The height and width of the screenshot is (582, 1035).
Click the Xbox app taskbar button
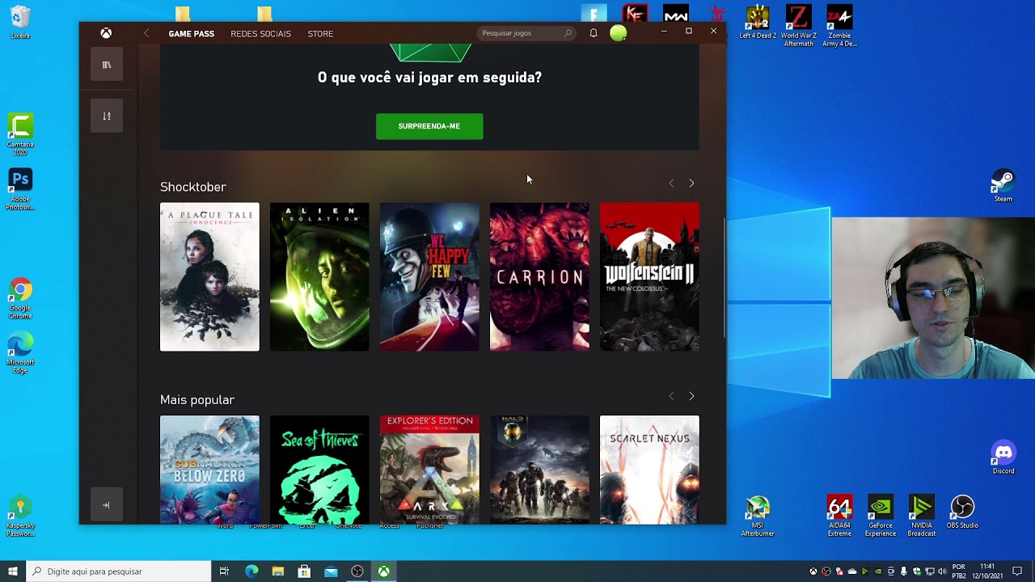pyautogui.click(x=383, y=571)
